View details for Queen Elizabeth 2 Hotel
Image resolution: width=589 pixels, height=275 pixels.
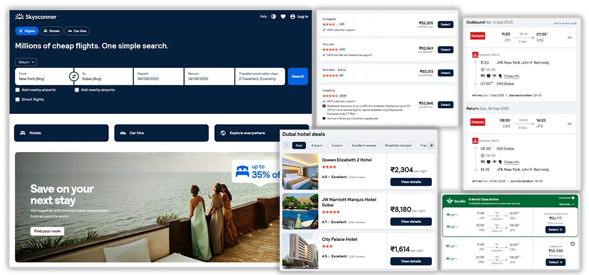(411, 182)
